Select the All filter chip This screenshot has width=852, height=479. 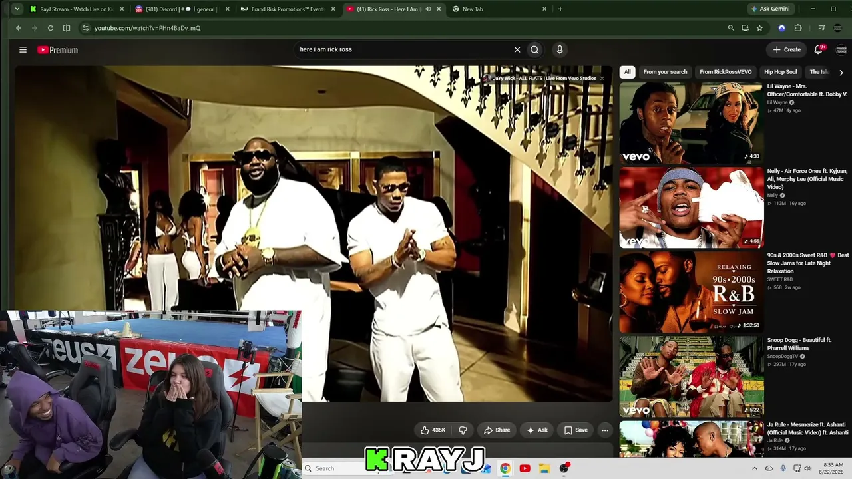pyautogui.click(x=627, y=72)
